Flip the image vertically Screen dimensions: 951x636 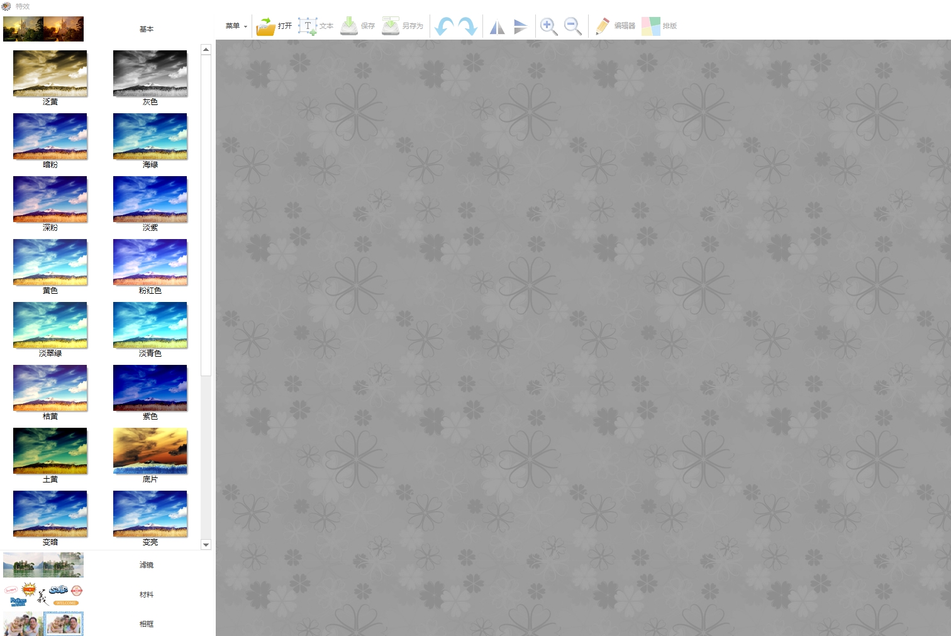520,26
